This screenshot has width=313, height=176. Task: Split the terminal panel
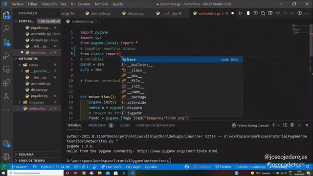(285, 125)
